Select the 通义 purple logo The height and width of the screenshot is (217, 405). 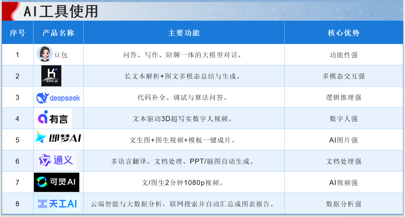[56, 160]
